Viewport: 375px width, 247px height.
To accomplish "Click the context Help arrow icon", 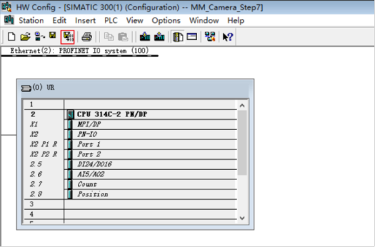I will point(227,37).
